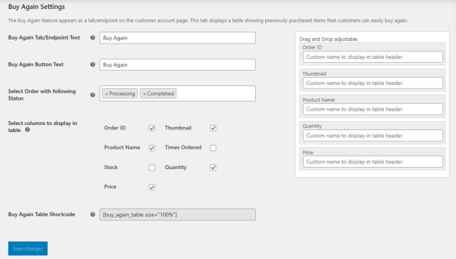This screenshot has width=456, height=259.
Task: Uncheck the Price column checkbox
Action: pos(152,187)
